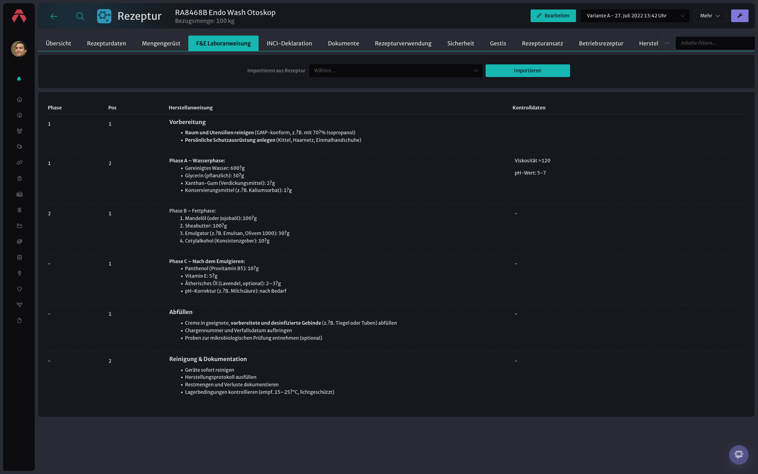Switch to the Mengengerüst tab

click(x=161, y=43)
